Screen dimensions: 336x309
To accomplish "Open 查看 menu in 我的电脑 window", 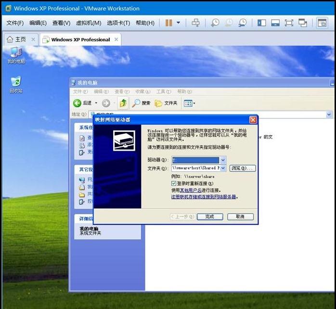I will point(122,92).
